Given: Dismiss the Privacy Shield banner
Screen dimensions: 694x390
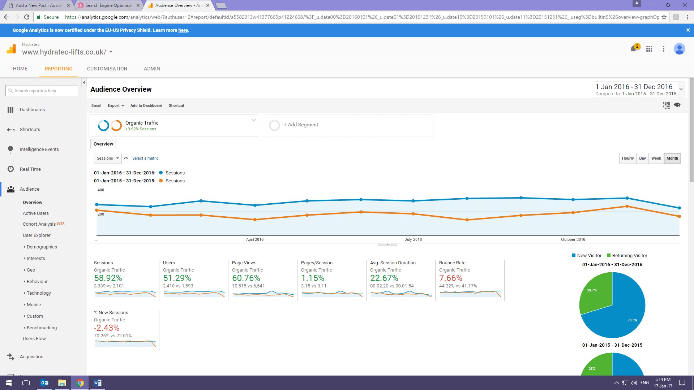Looking at the screenshot, I should click(688, 30).
